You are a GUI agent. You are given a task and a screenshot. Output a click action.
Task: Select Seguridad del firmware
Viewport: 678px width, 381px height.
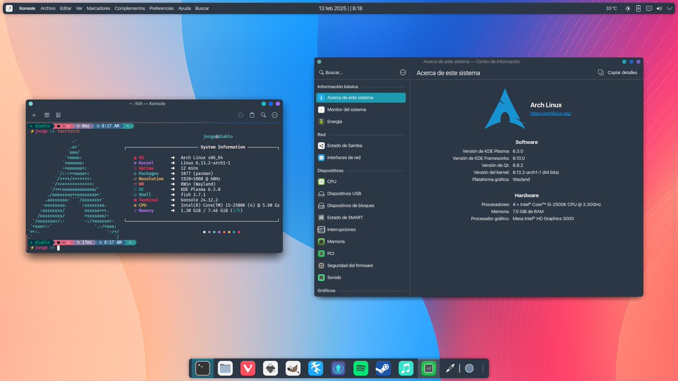360,265
